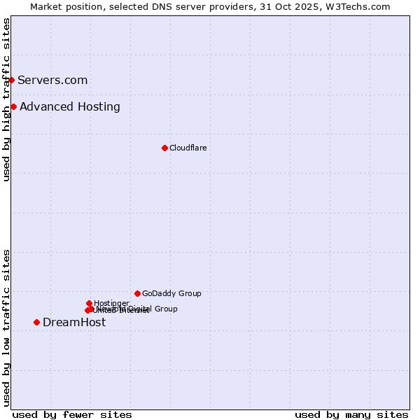Click the GoDaddy Group label
Viewport: 420px width, 420px height.
point(171,293)
